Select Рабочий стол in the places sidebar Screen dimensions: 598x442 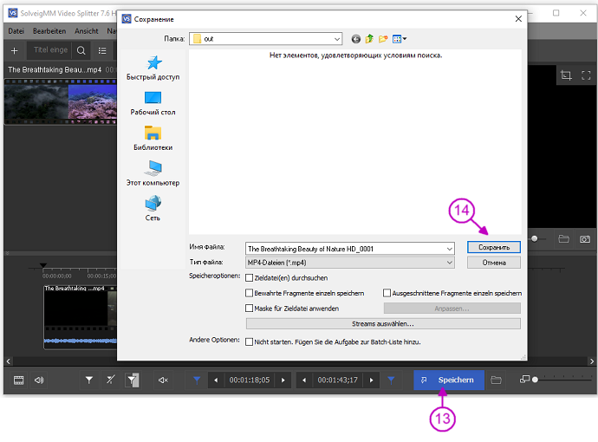(153, 103)
